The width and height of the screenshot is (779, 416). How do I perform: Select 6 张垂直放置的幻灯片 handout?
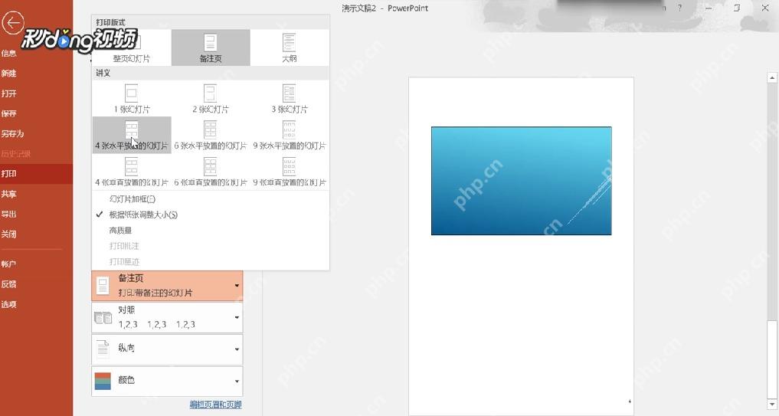211,172
